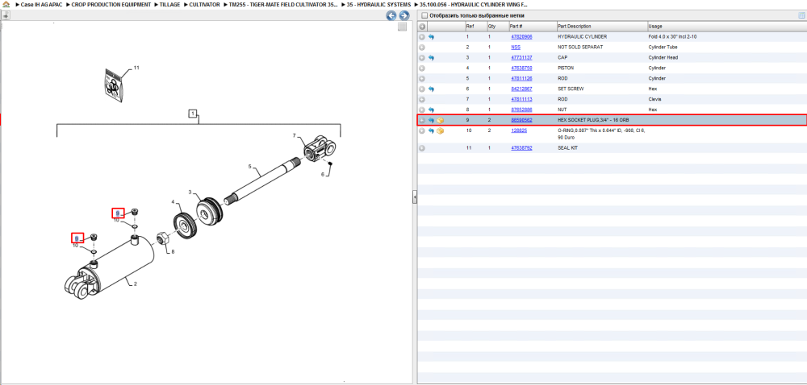Click the small square button above the diagram corner
Viewport: 807px width, 385px height.
pyautogui.click(x=403, y=27)
